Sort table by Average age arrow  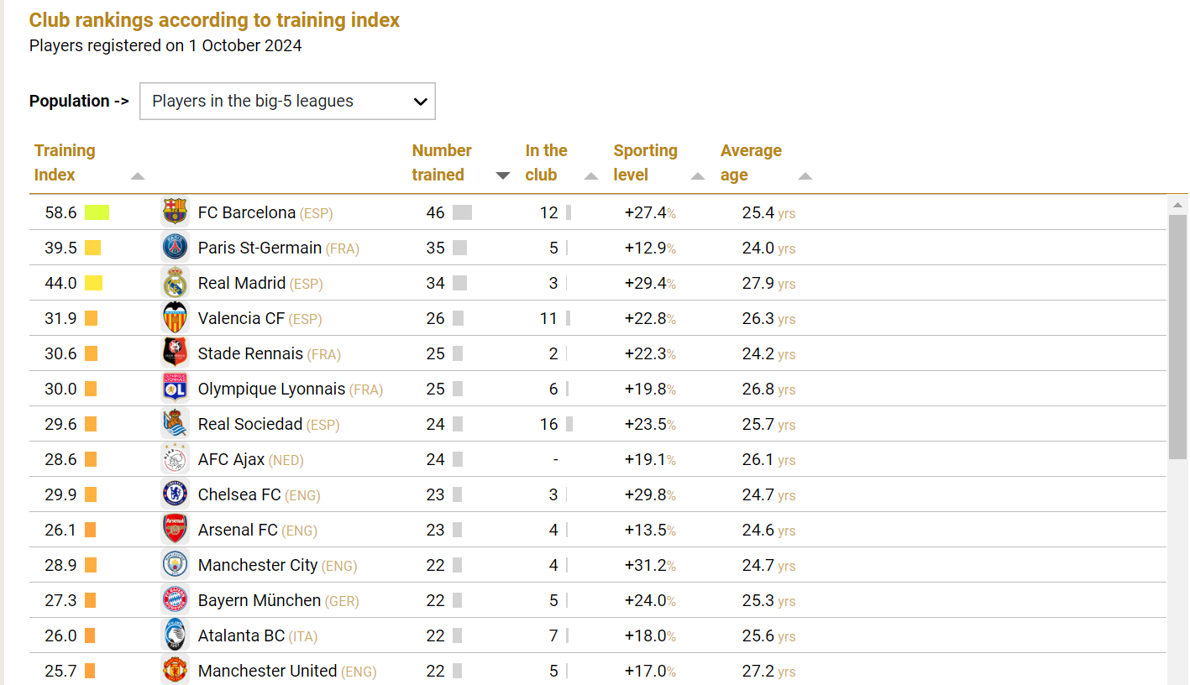(805, 175)
